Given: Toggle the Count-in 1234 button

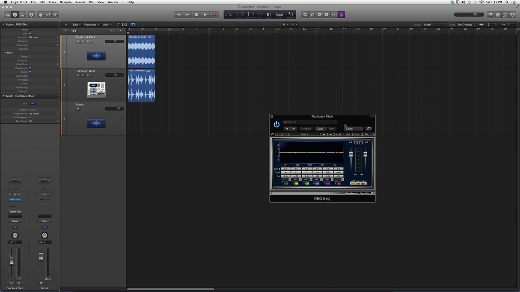Looking at the screenshot, I should coord(334,15).
